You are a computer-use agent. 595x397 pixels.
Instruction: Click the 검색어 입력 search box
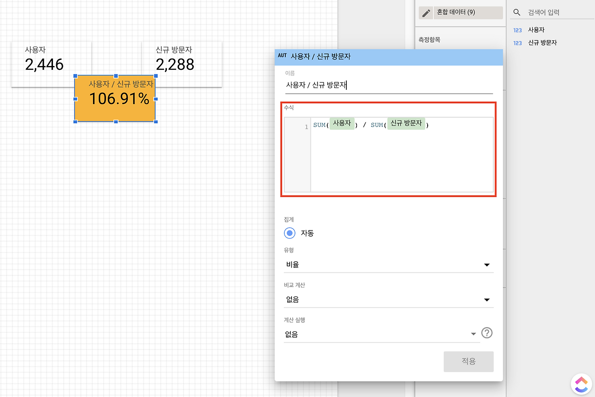point(549,13)
